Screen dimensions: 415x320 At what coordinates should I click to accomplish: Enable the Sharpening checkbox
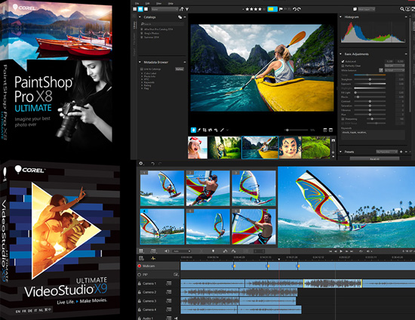click(343, 119)
